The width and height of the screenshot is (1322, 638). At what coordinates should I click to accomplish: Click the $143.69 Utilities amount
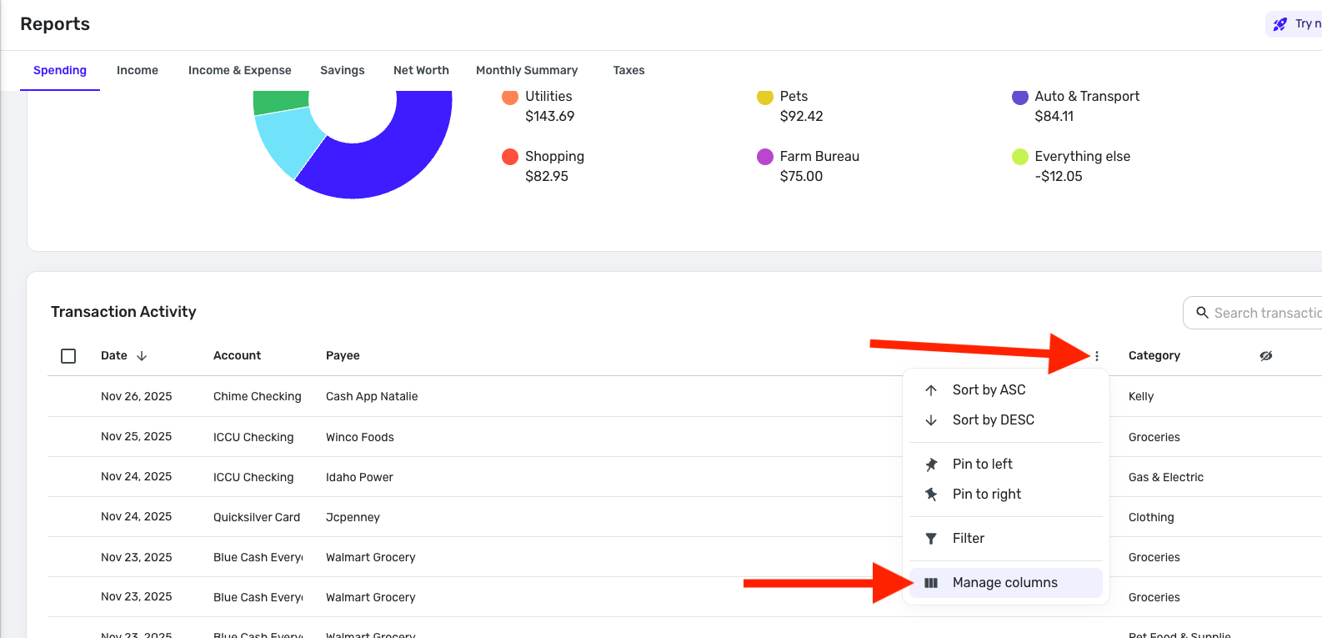click(x=550, y=117)
